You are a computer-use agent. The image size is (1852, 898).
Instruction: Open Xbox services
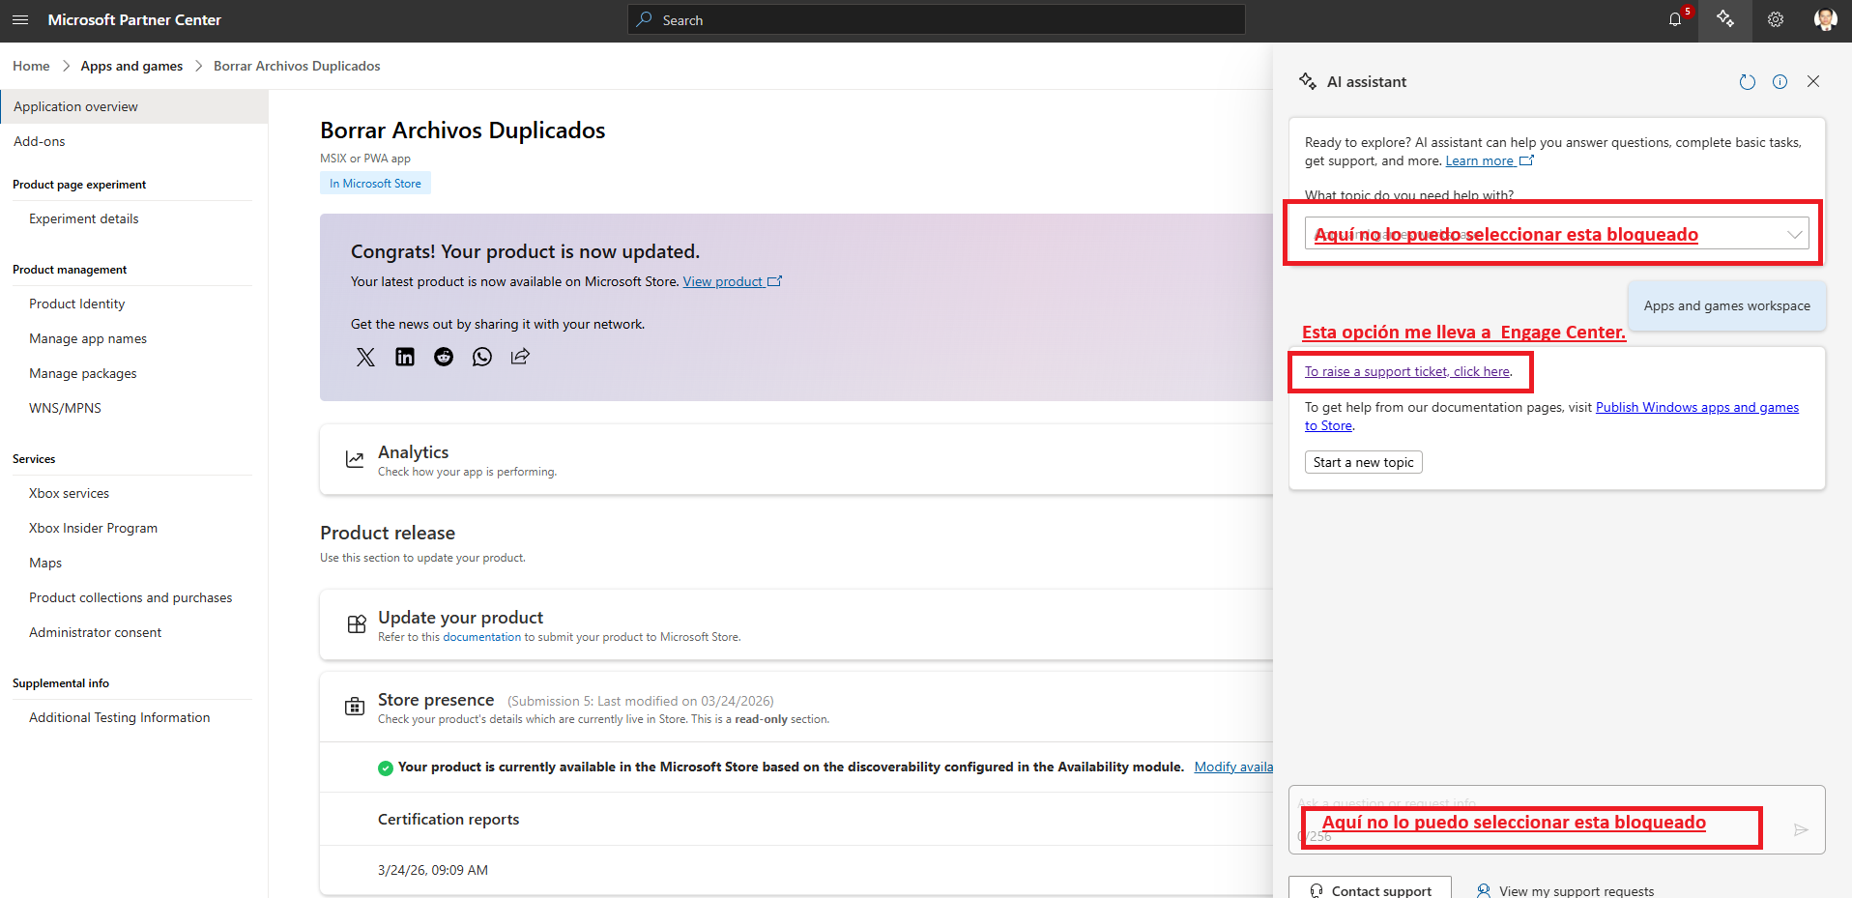(70, 493)
